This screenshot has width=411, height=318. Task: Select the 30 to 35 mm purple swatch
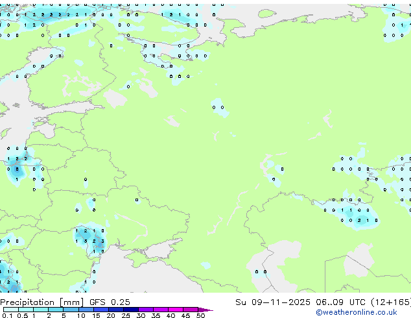coord(145,310)
